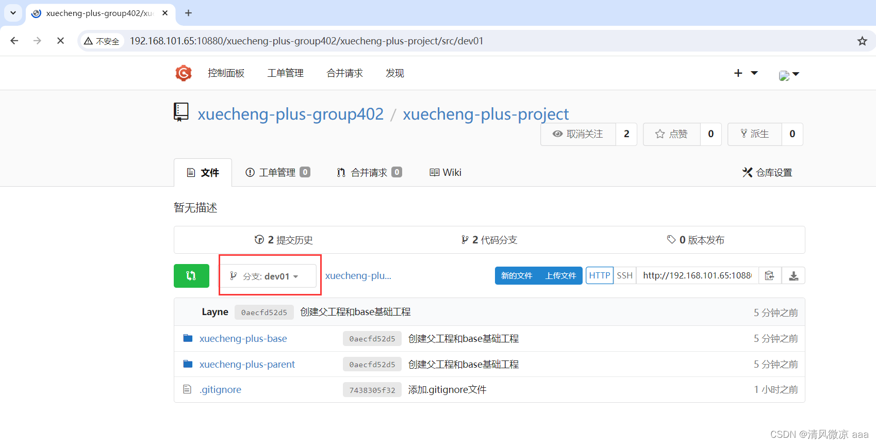Click the Layne author name
The width and height of the screenshot is (876, 444).
pos(215,312)
